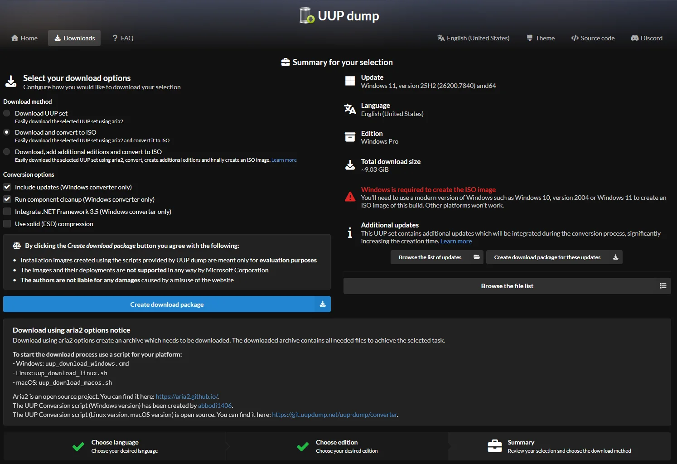Click the Summary step in footer

[x=559, y=446]
